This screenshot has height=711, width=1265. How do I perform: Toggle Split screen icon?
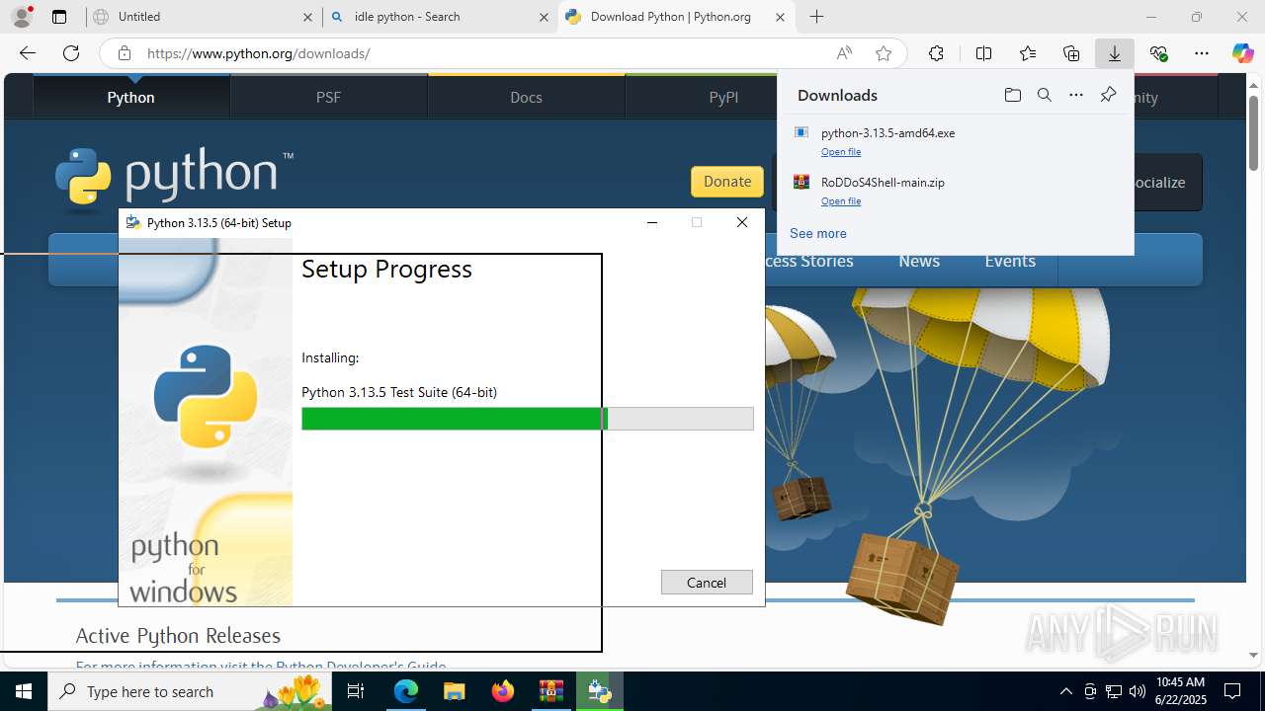983,53
